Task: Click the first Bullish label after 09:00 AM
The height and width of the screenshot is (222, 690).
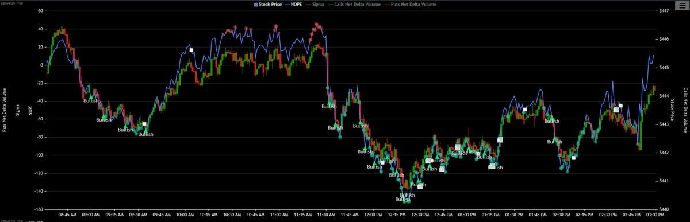Action: (x=91, y=100)
